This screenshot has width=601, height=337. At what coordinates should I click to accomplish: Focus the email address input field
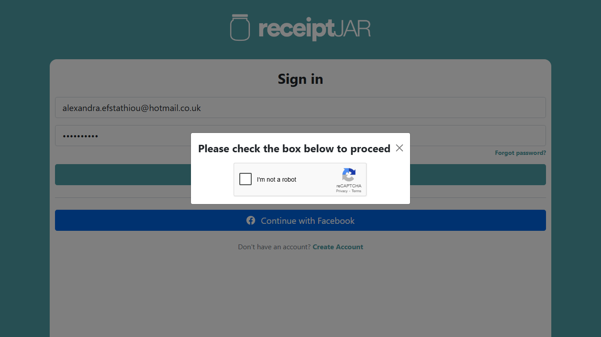300,108
